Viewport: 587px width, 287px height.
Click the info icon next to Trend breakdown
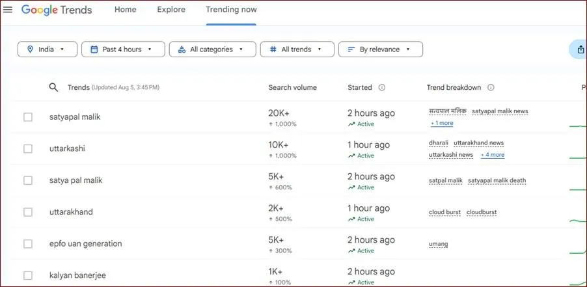pos(491,87)
